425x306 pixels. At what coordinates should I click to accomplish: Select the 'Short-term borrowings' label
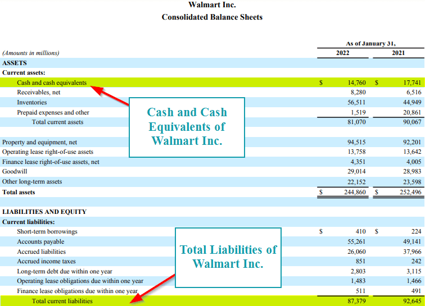47,231
